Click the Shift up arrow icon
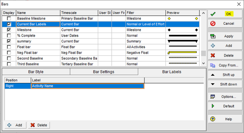 coord(213,75)
